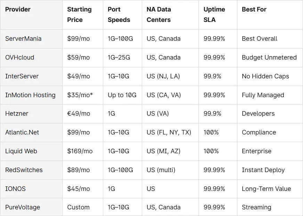
Task: Click the Provider column header
Action: (x=18, y=10)
